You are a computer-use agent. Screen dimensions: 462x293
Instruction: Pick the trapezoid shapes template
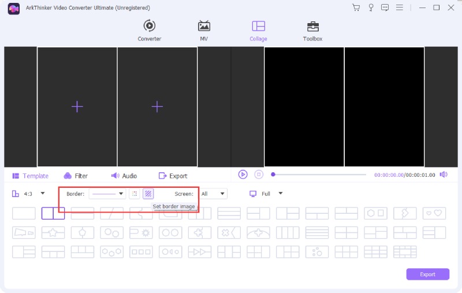24,233
